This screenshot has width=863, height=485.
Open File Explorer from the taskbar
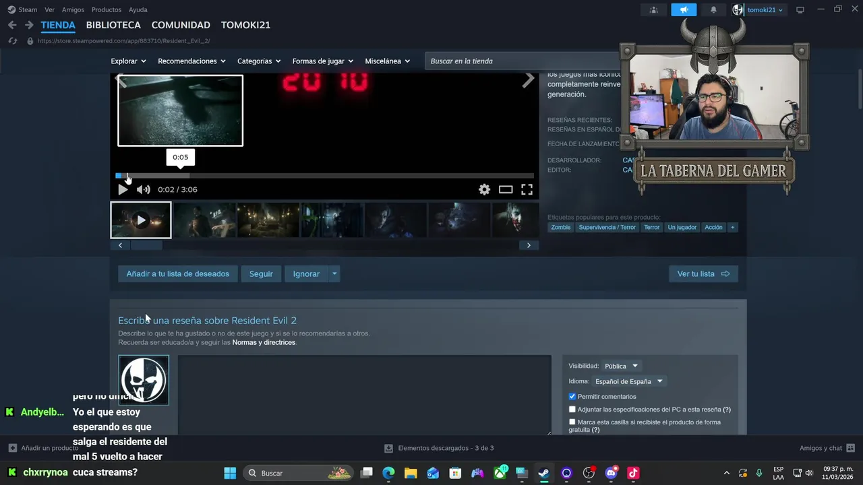pyautogui.click(x=411, y=473)
